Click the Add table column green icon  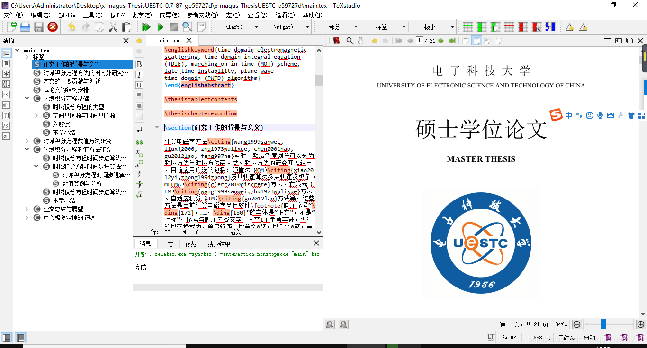pos(482,27)
